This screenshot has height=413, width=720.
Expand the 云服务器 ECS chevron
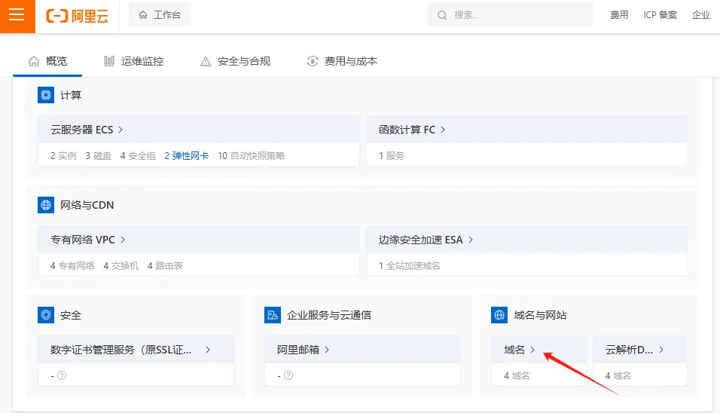(121, 130)
